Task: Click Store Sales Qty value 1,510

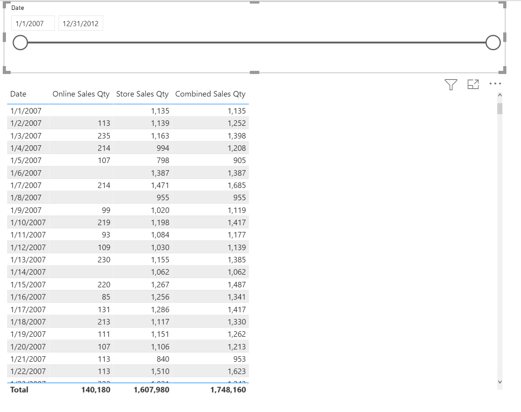Action: pyautogui.click(x=160, y=371)
